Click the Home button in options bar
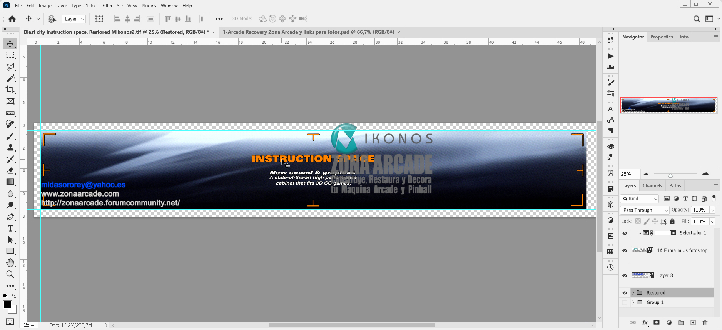 click(x=12, y=19)
